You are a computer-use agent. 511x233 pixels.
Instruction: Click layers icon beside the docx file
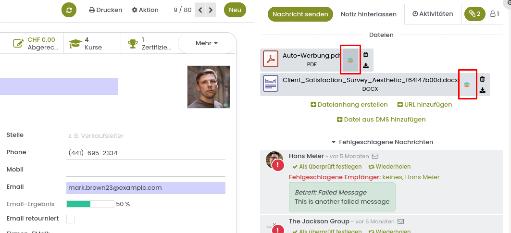click(x=467, y=85)
